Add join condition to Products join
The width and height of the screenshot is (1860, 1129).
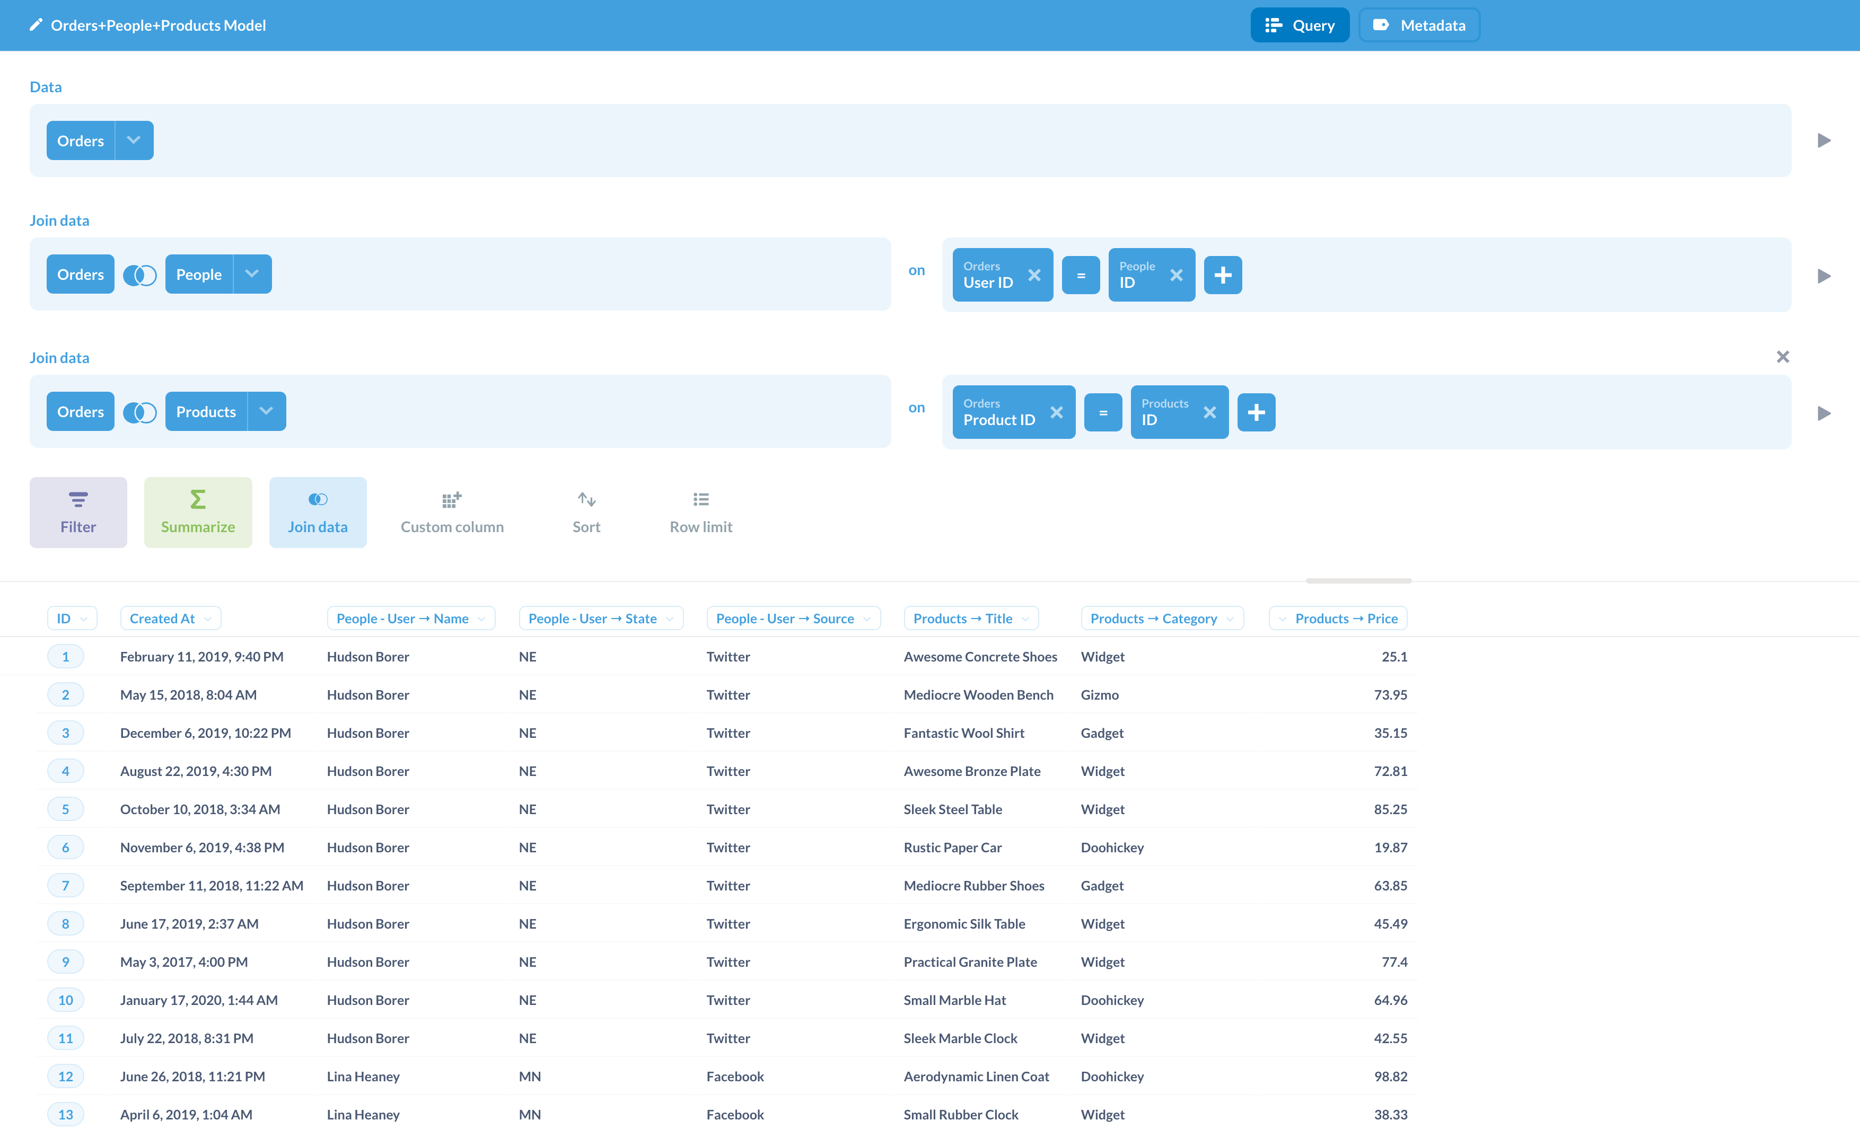tap(1256, 412)
